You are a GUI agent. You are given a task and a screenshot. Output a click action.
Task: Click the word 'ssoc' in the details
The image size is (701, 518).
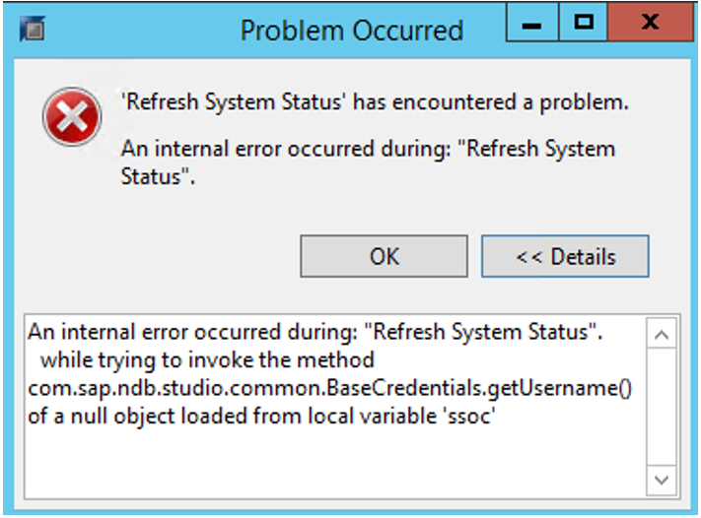tap(468, 417)
